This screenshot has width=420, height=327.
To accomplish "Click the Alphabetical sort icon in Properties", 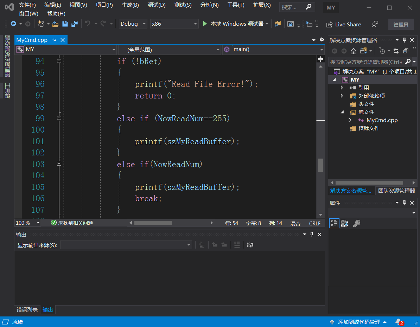I will pyautogui.click(x=344, y=223).
